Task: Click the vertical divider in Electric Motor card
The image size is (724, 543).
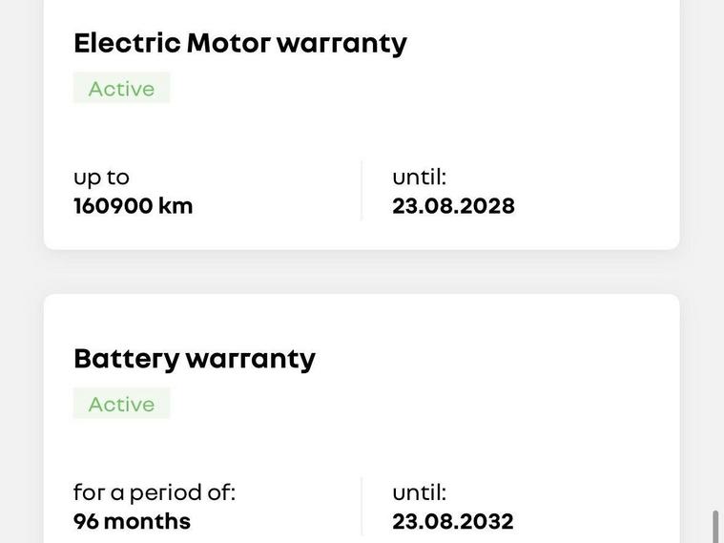Action: coord(362,191)
